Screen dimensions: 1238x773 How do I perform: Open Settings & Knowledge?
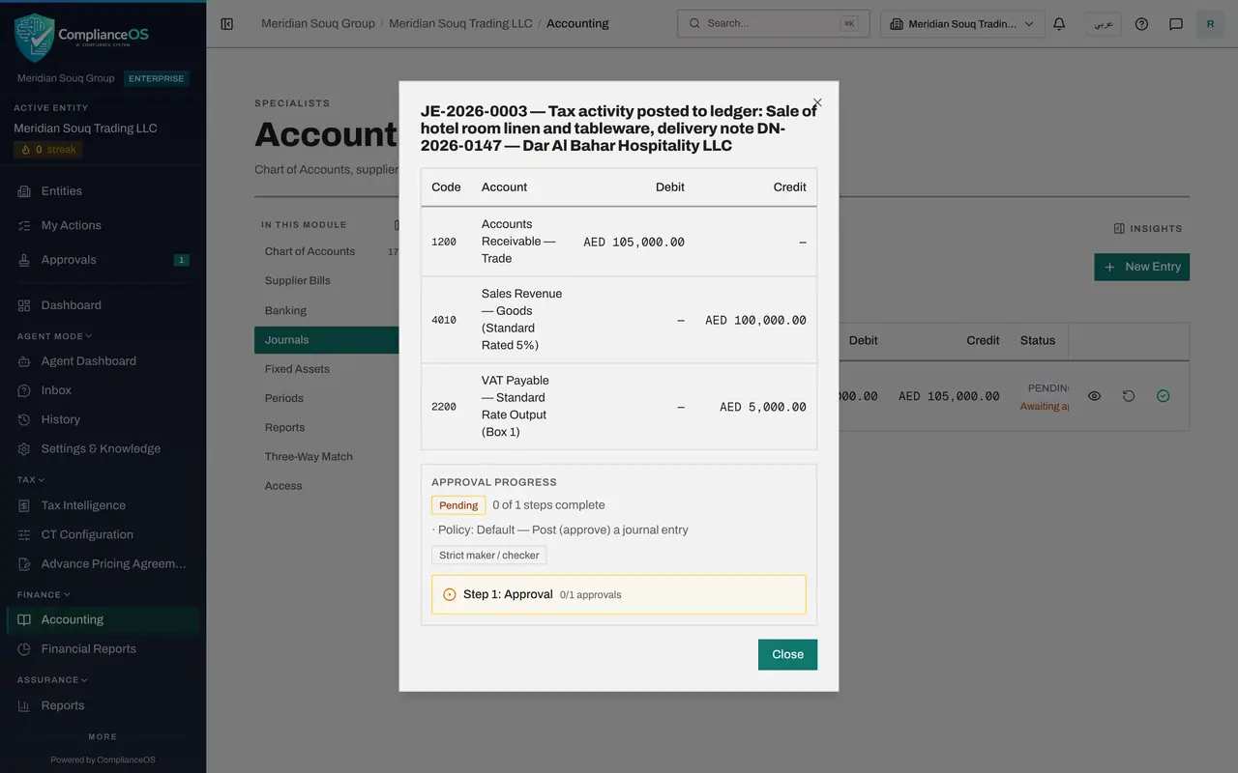click(x=103, y=448)
